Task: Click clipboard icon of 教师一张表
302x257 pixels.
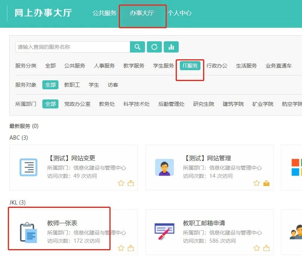Action: tap(28, 232)
